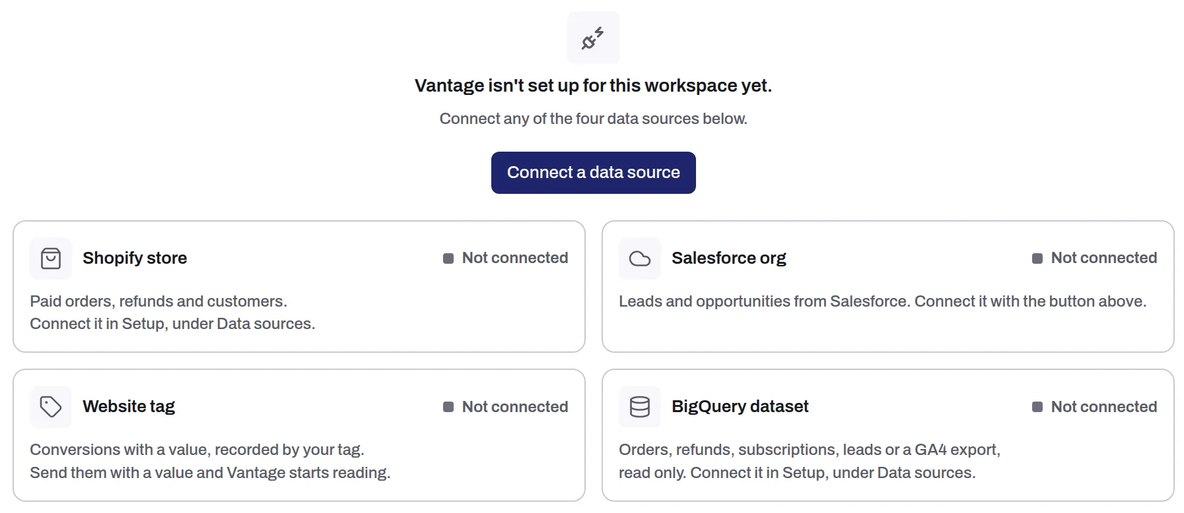Click the Salesforce org status square

1037,258
